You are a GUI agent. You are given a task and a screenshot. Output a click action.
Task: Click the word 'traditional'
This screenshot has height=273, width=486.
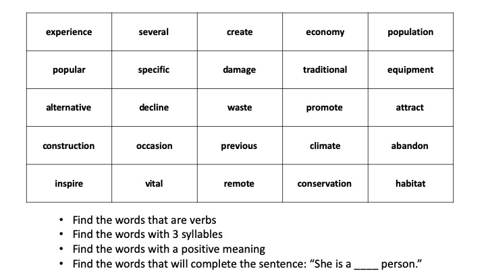point(325,70)
